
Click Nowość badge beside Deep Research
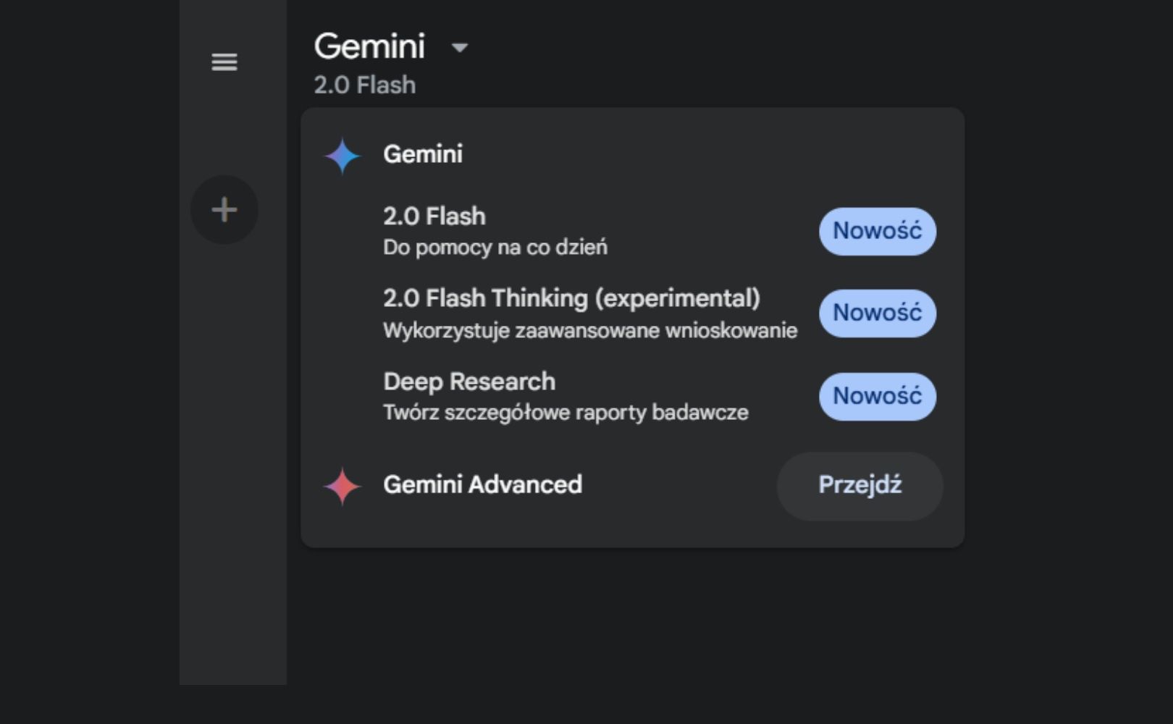click(878, 396)
